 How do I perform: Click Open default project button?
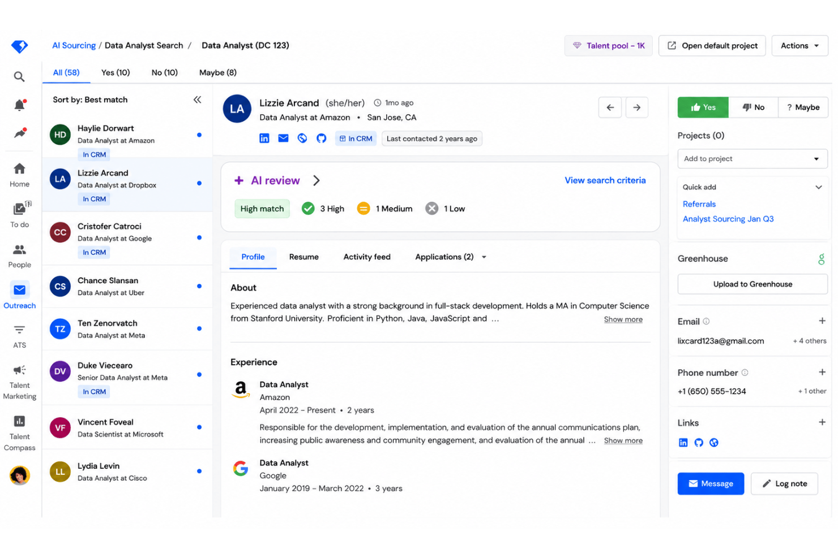coord(712,46)
